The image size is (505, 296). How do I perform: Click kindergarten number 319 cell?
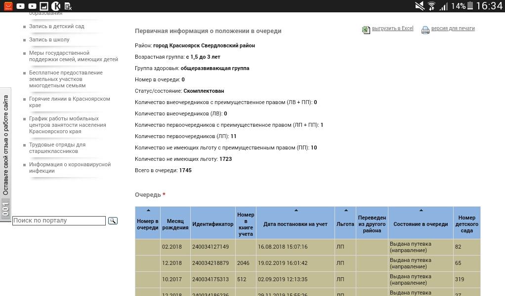pos(466,279)
